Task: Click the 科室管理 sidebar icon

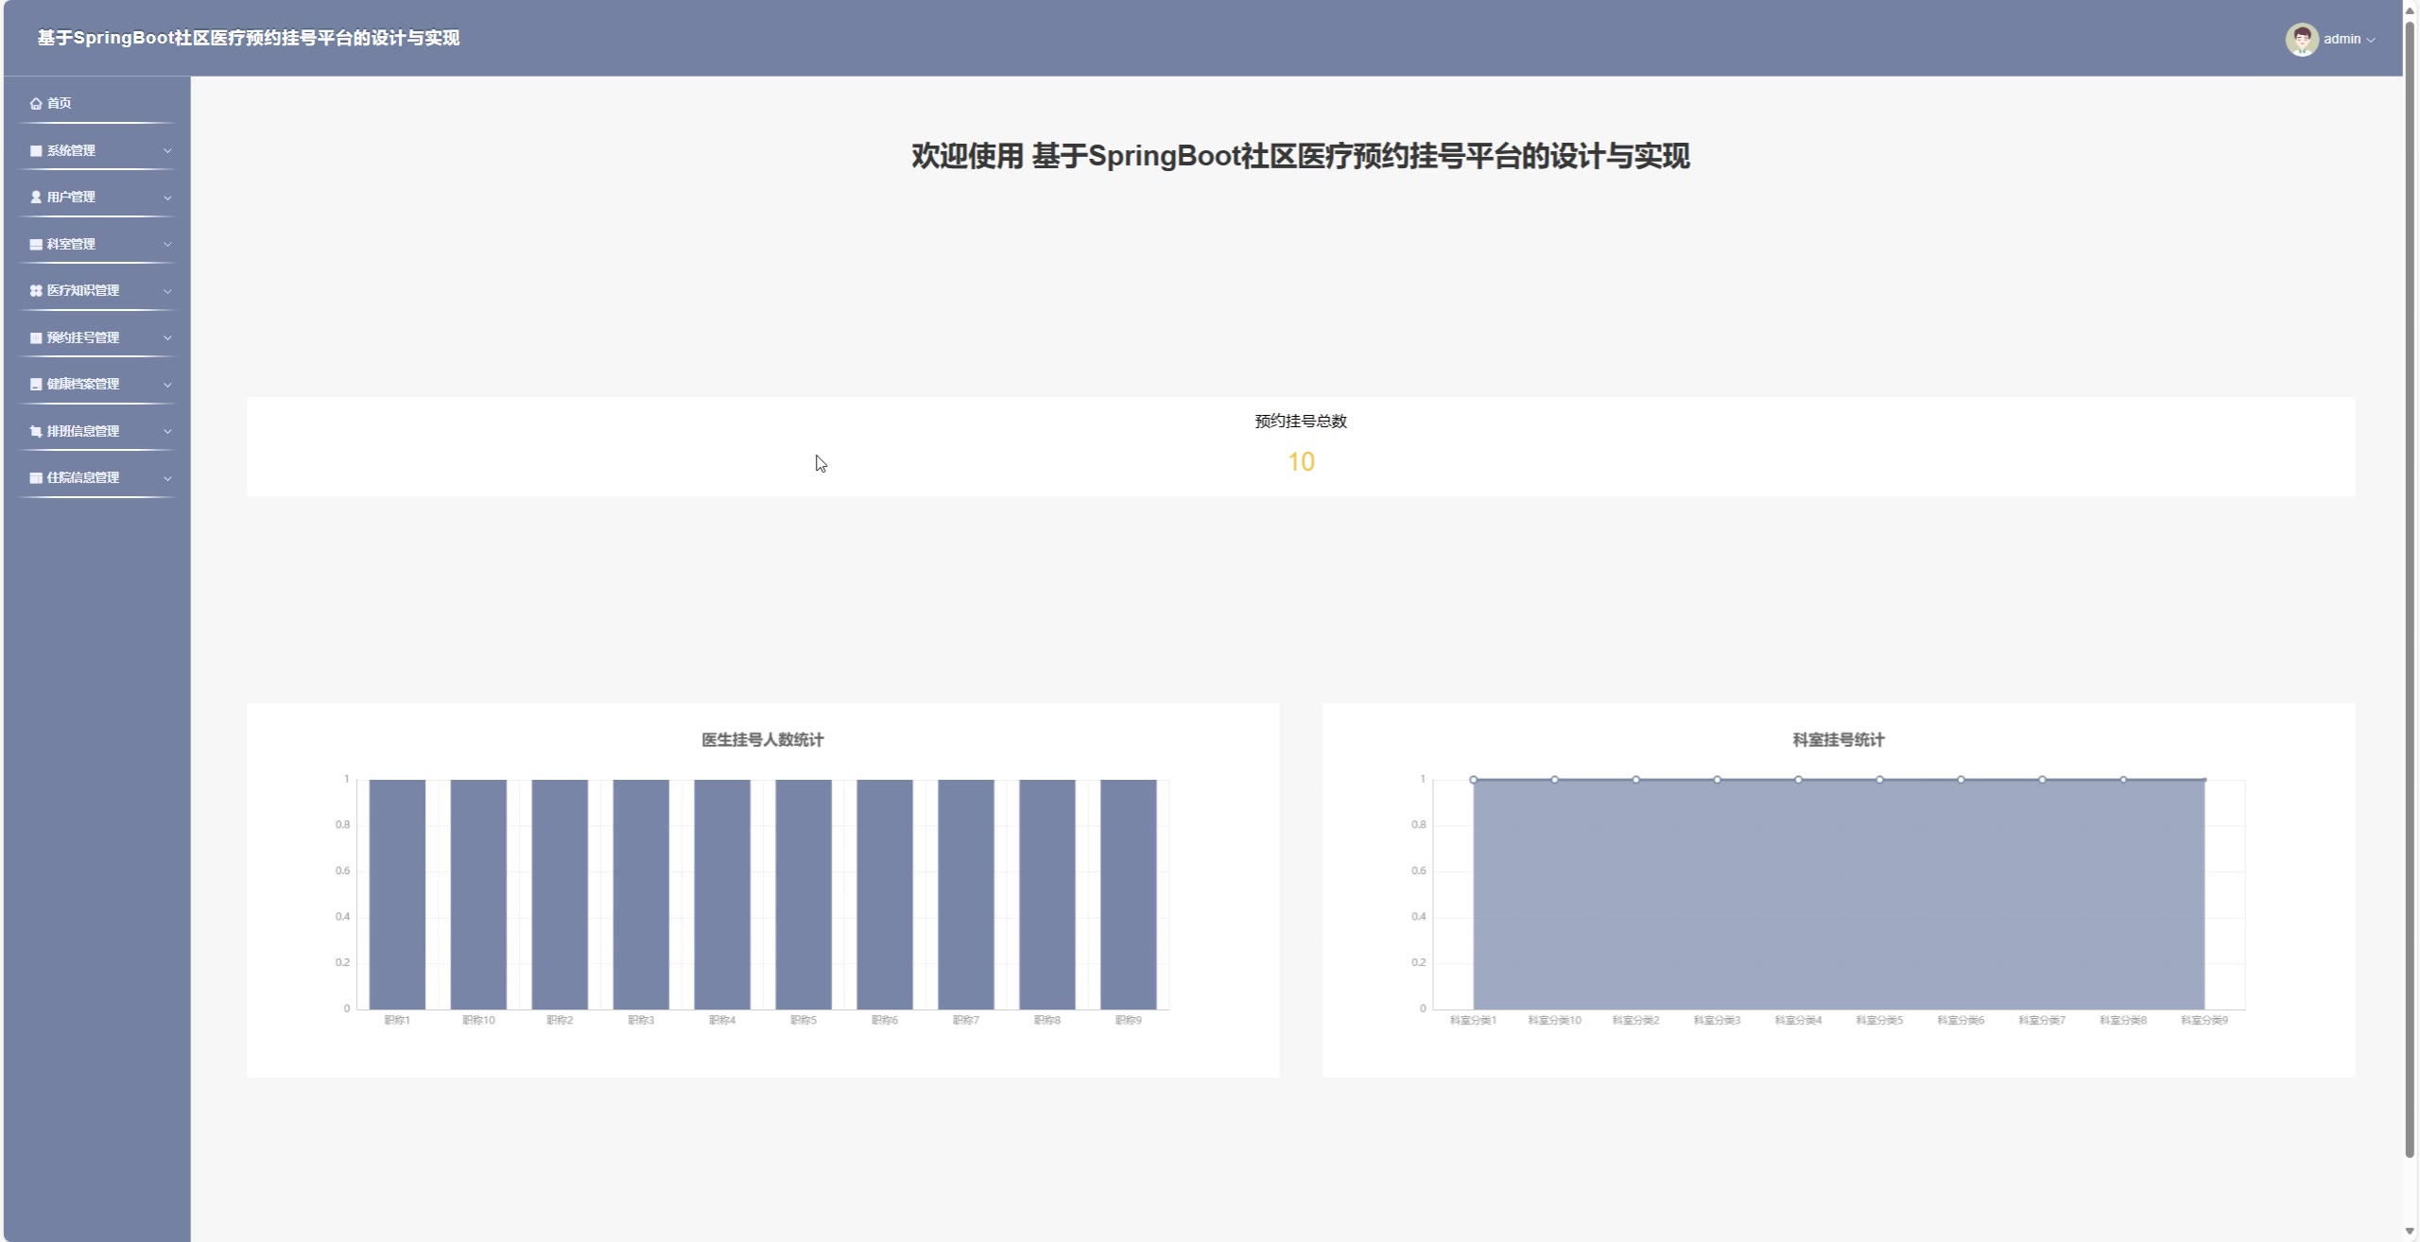Action: pos(36,244)
